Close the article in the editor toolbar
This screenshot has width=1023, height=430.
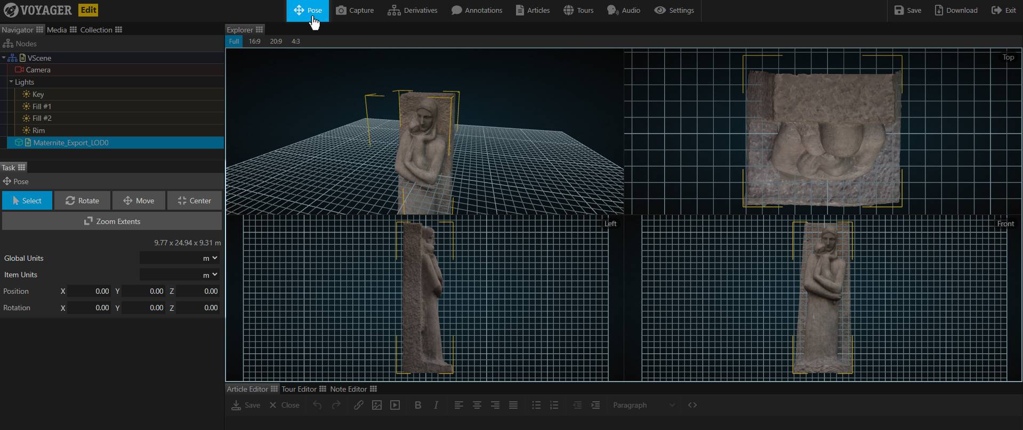284,405
